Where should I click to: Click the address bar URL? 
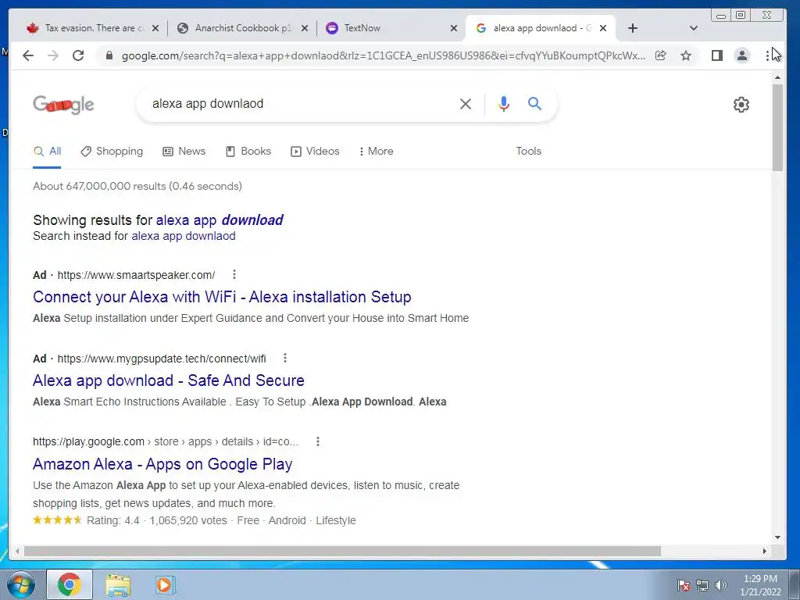click(x=383, y=55)
